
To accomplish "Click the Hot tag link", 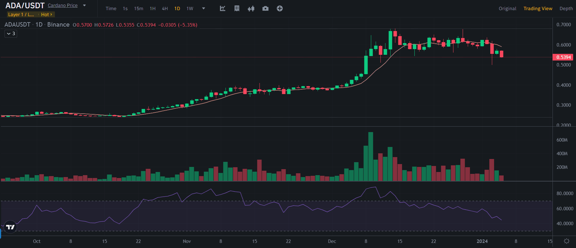I will 46,15.
